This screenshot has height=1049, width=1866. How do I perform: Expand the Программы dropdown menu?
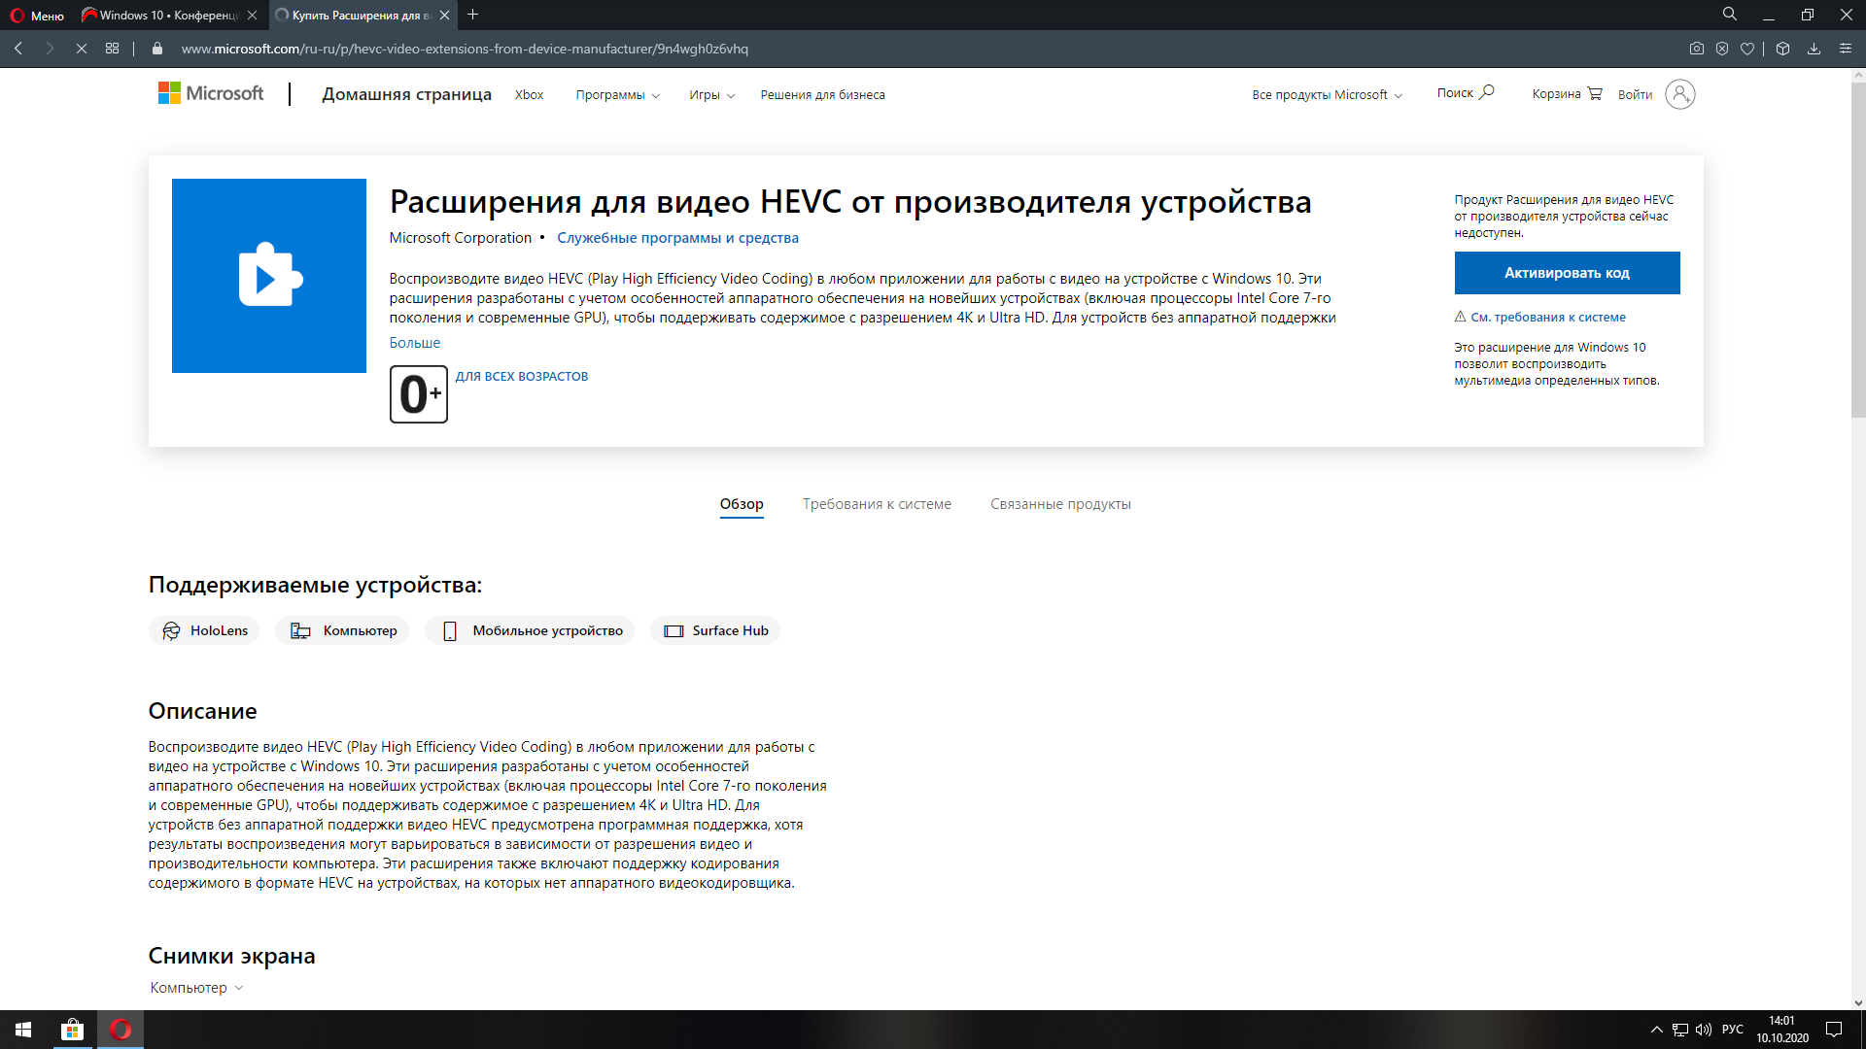(x=617, y=95)
